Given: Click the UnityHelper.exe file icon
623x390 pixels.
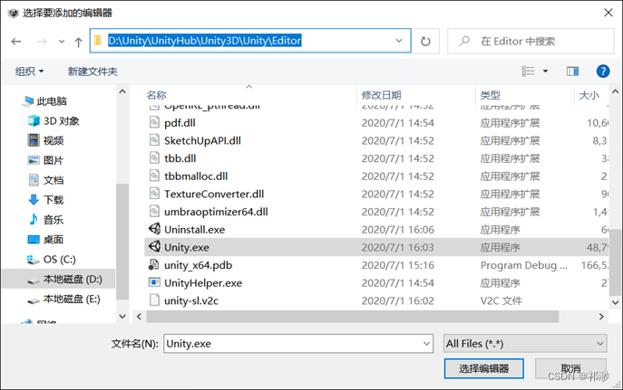Looking at the screenshot, I should (154, 282).
